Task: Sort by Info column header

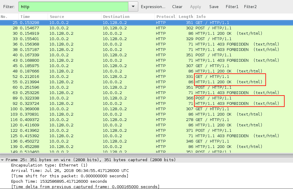Action: coord(244,16)
